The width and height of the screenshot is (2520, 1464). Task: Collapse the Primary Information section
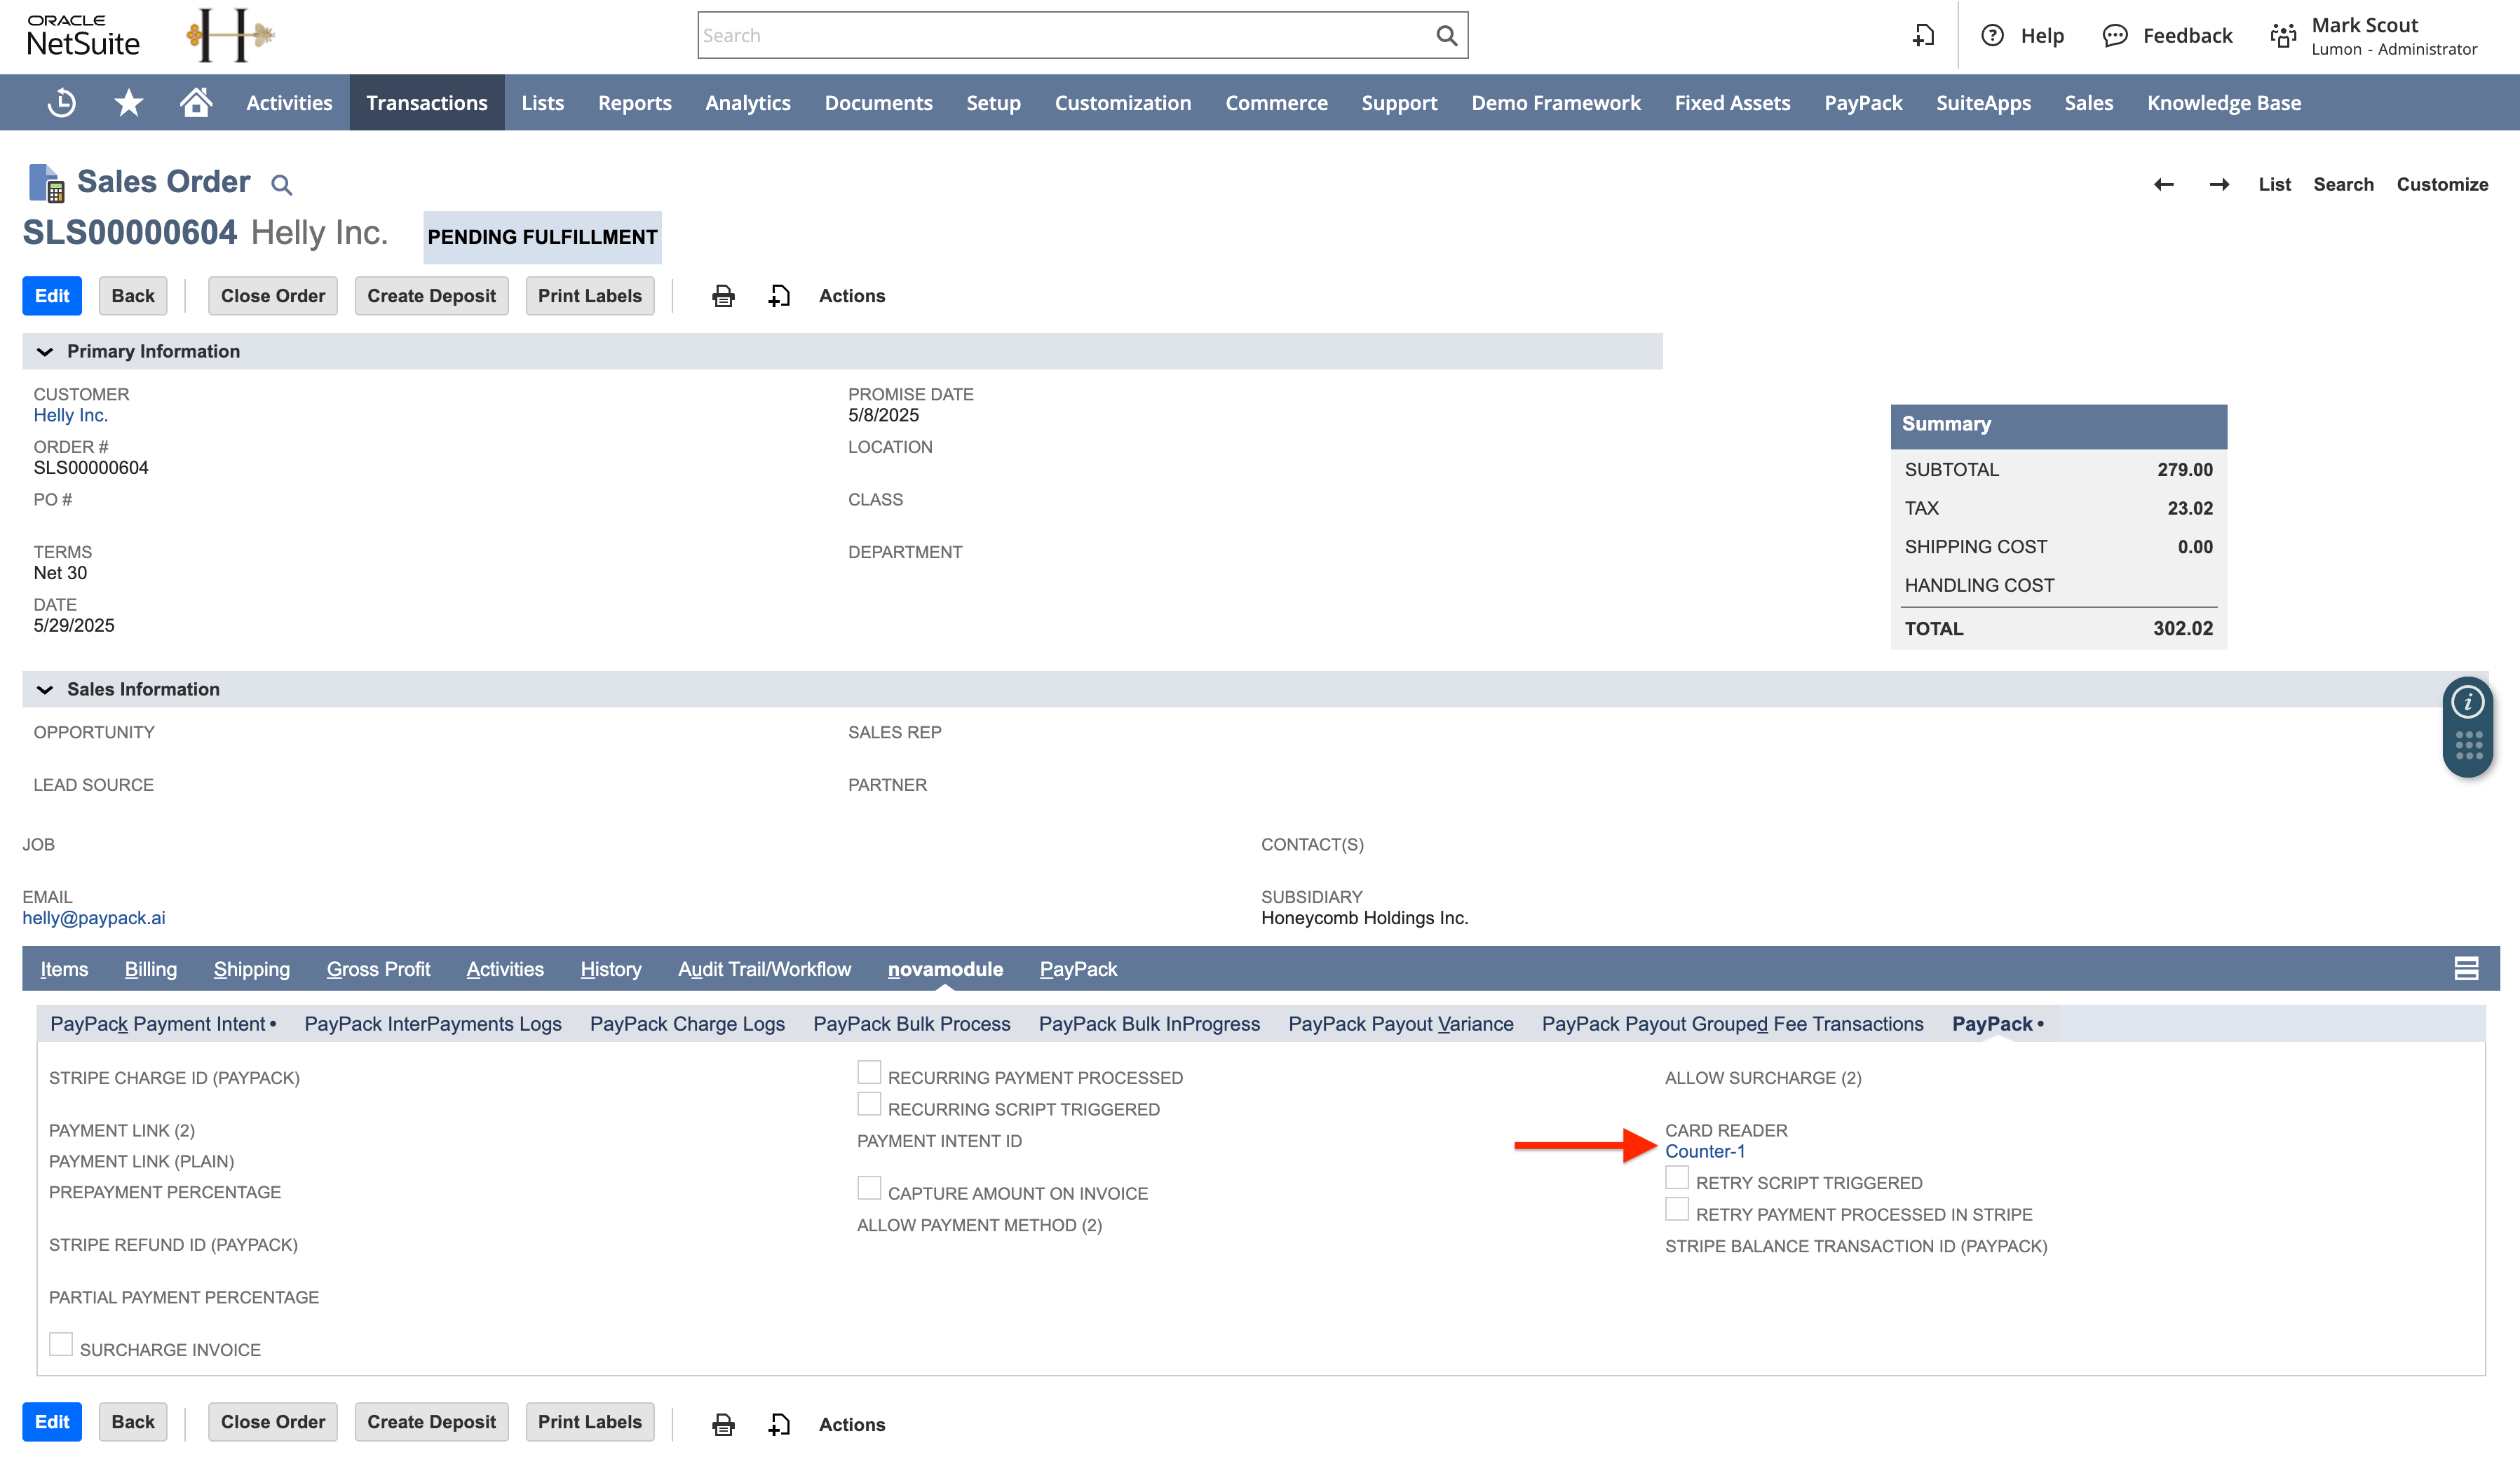pyautogui.click(x=45, y=352)
